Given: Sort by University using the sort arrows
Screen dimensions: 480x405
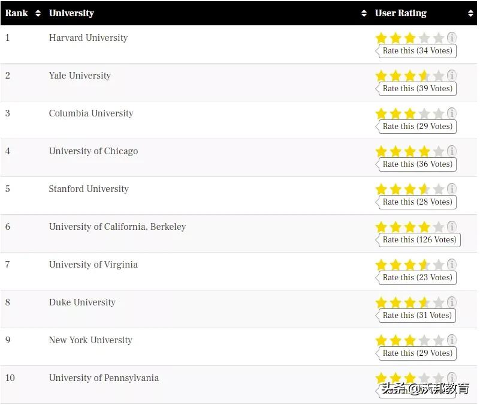Looking at the screenshot, I should tap(364, 13).
